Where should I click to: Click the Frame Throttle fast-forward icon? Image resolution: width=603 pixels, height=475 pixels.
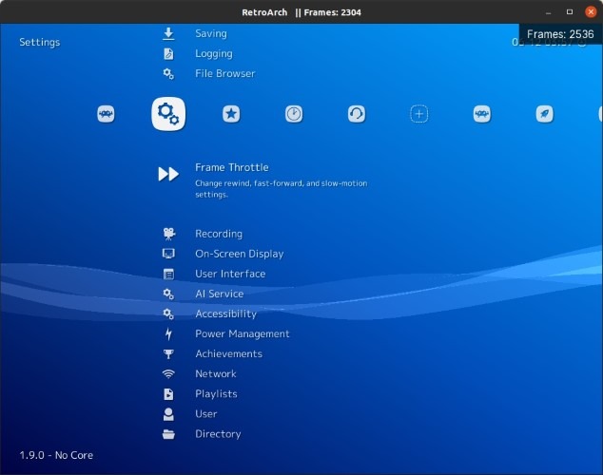click(168, 174)
